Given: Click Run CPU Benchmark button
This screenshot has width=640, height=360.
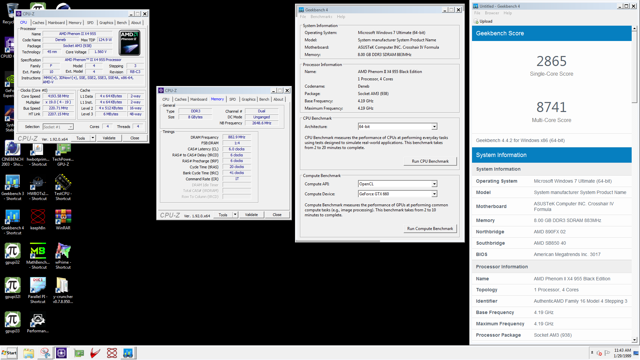Looking at the screenshot, I should [430, 161].
